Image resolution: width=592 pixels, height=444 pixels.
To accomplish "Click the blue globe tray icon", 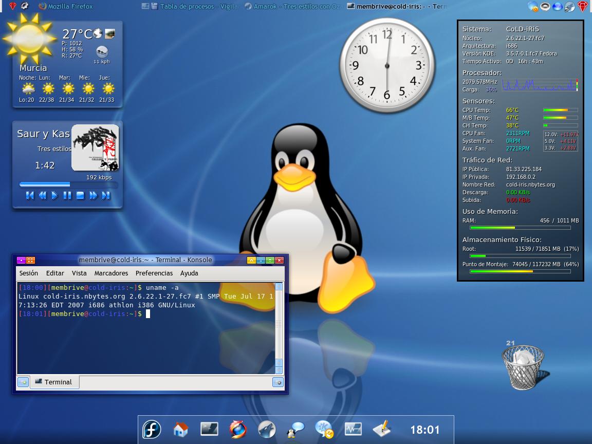I will [557, 6].
